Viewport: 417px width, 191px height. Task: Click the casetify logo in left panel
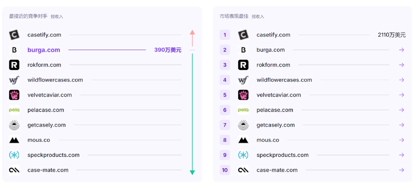click(14, 35)
